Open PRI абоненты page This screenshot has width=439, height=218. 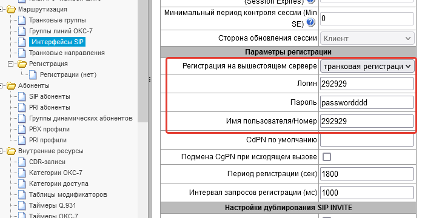(x=50, y=107)
